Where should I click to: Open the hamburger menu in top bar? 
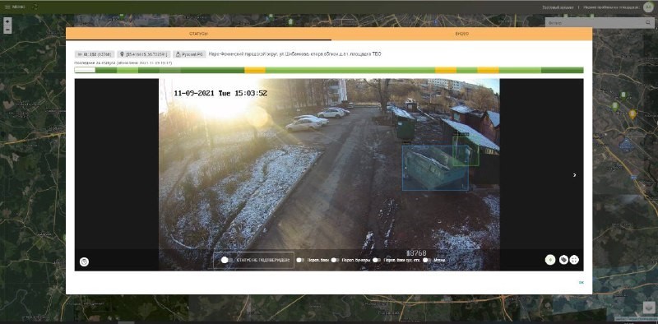tap(7, 7)
